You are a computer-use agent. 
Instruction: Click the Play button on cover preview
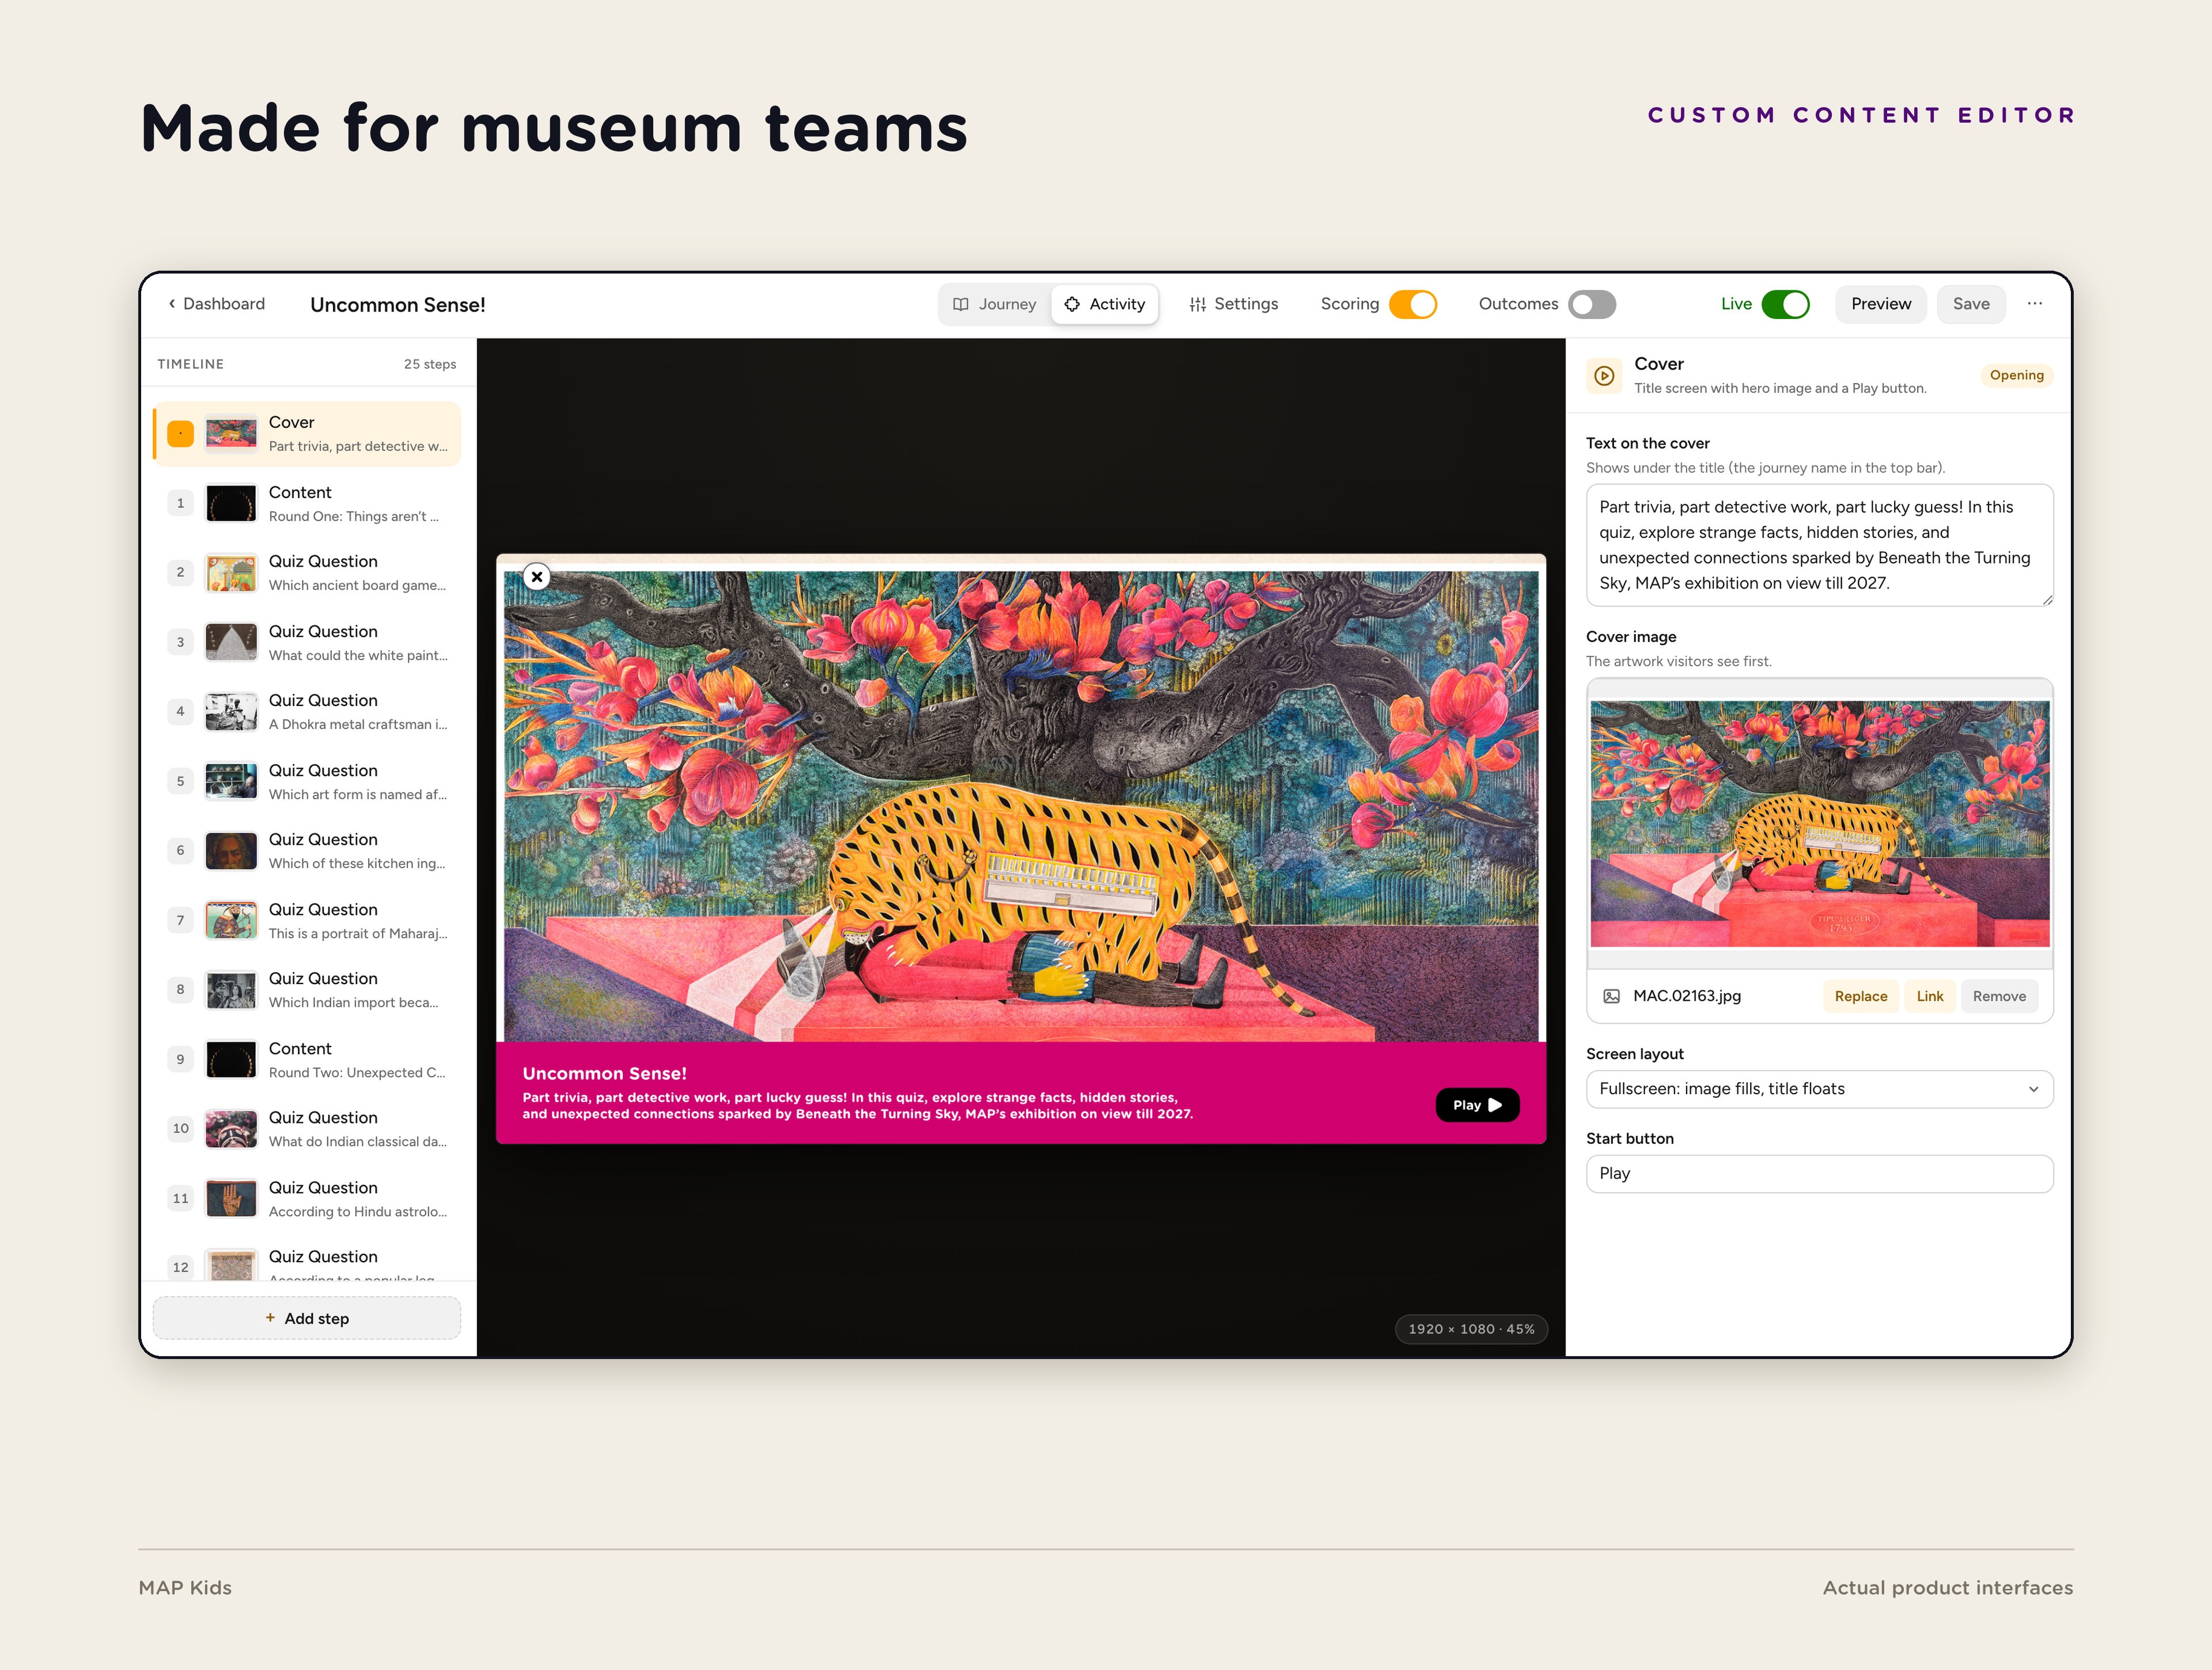1477,1105
